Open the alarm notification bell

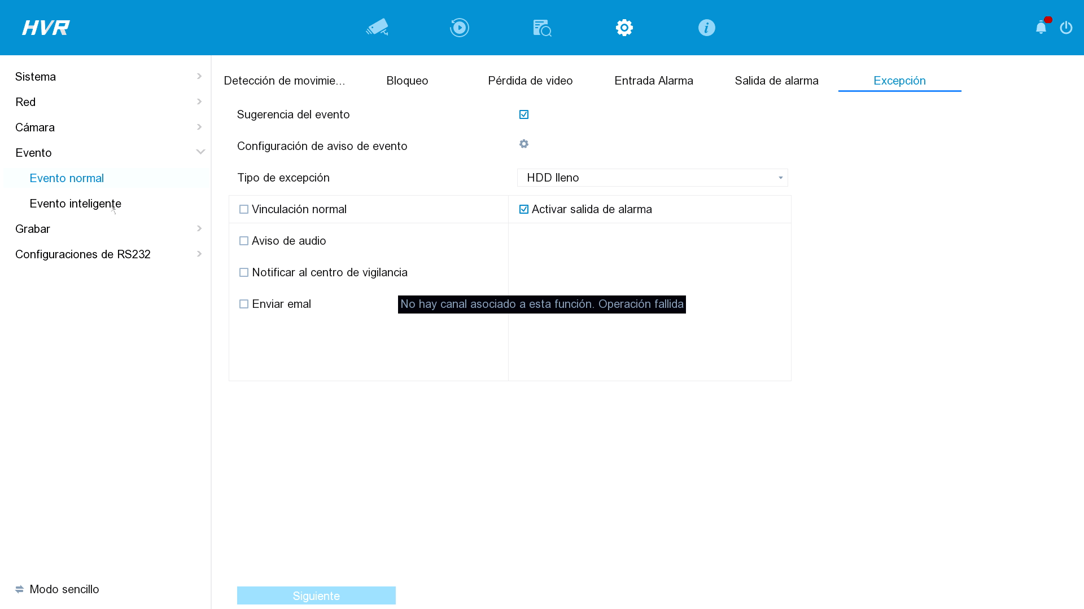[1042, 27]
